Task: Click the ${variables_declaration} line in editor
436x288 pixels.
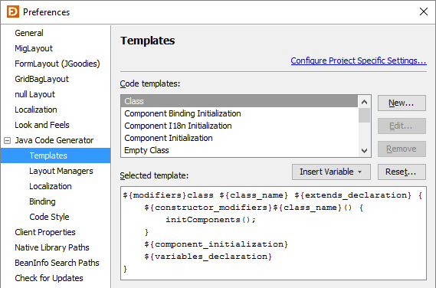Action: 208,257
